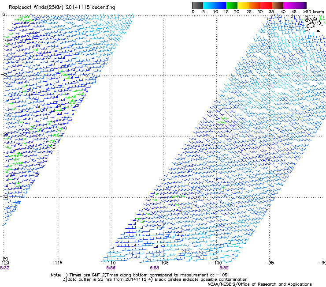Click the NOAA/NESDIS Office of Research credit

click(259, 284)
